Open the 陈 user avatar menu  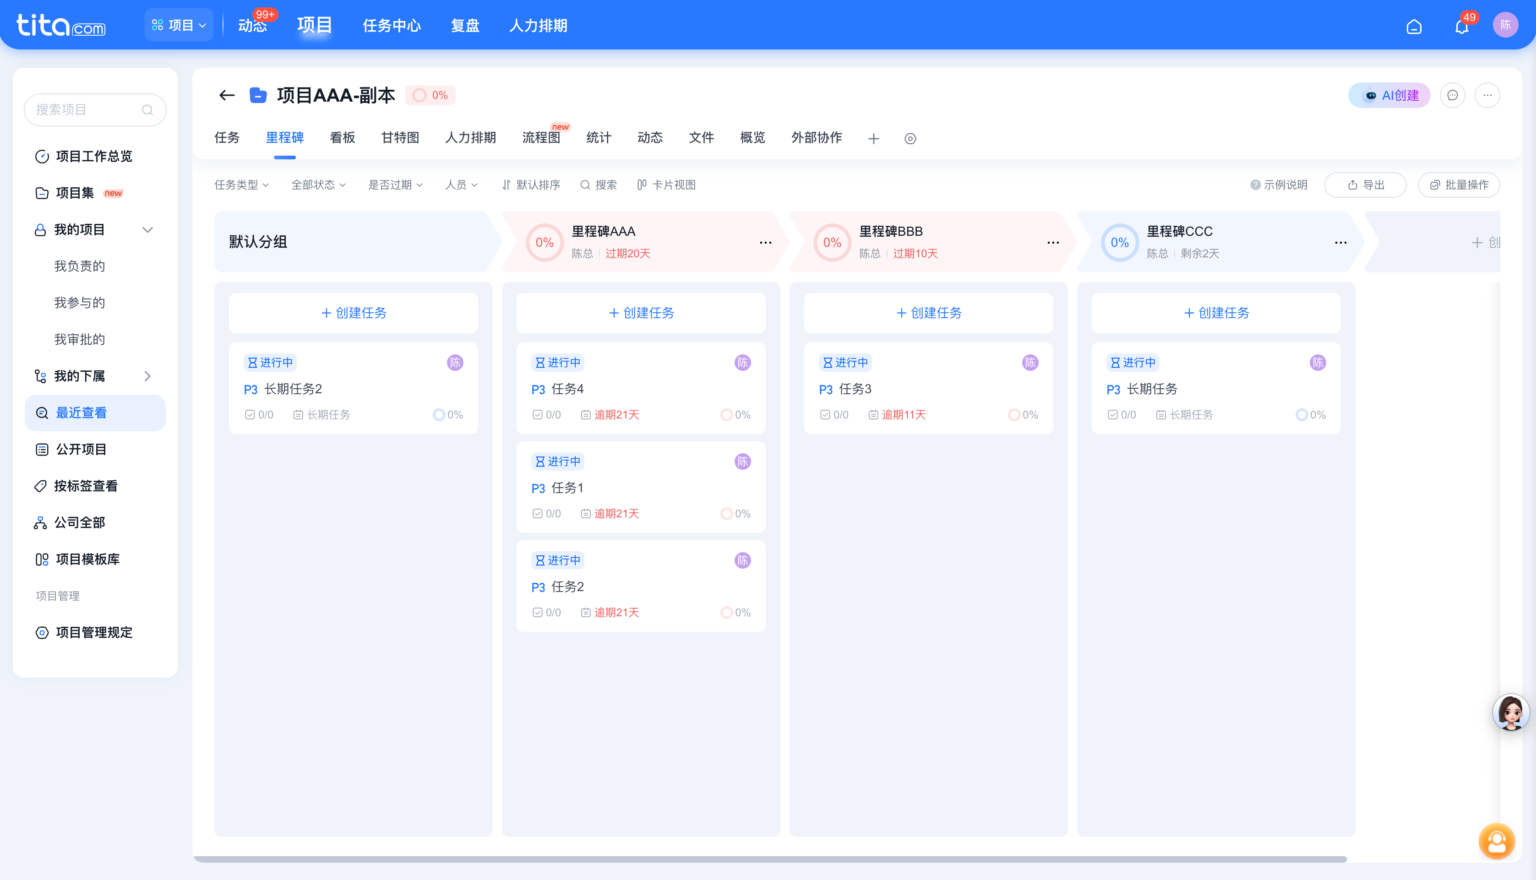pos(1505,25)
